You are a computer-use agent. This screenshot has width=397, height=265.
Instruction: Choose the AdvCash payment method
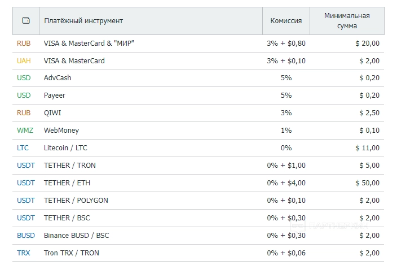click(x=58, y=78)
